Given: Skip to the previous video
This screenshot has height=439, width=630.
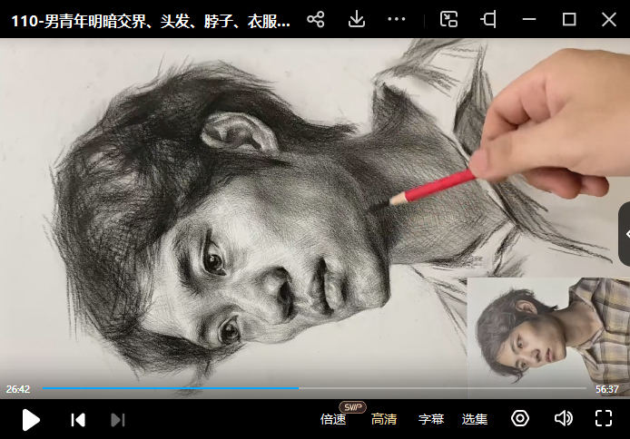Looking at the screenshot, I should point(78,419).
